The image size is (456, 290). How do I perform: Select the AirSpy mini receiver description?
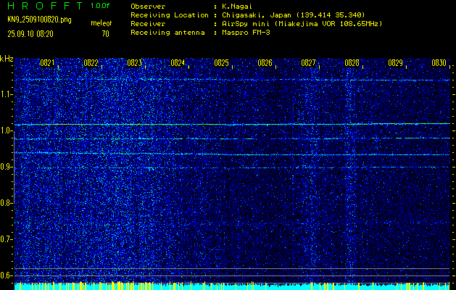click(x=302, y=24)
